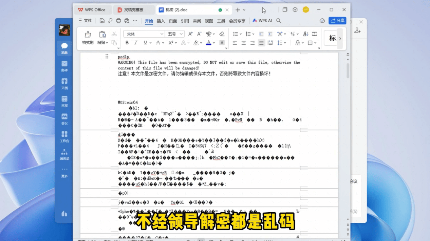Expand bullet list dropdown arrow
Image resolution: width=430 pixels, height=241 pixels.
241,34
